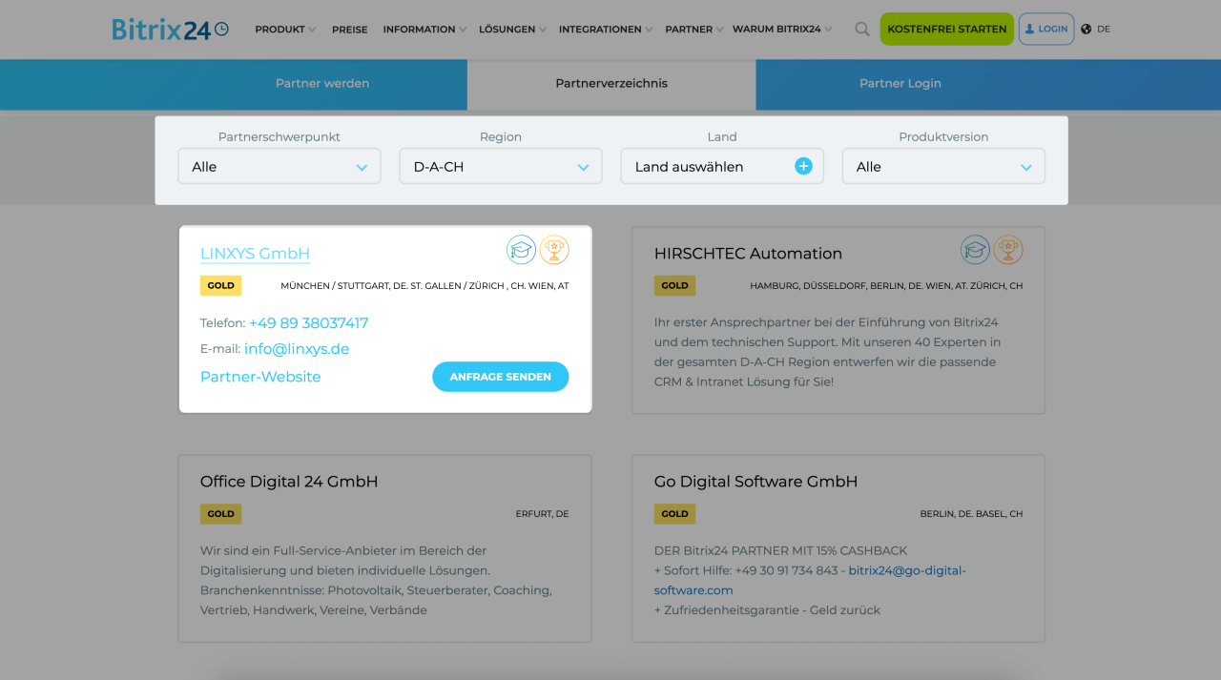Click KOSTENFREI STARTEN button

click(x=947, y=30)
